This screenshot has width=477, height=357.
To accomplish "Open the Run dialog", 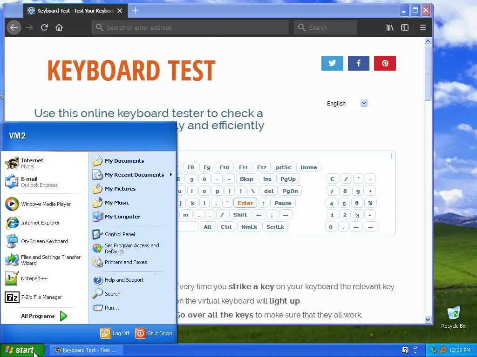I will pos(107,308).
